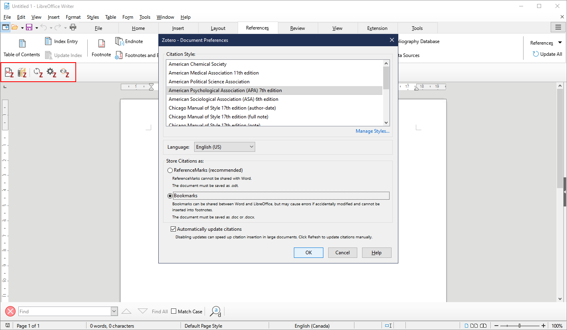567x330 pixels.
Task: Click the Zotero Add/Edit Bibliography icon
Action: 22,72
